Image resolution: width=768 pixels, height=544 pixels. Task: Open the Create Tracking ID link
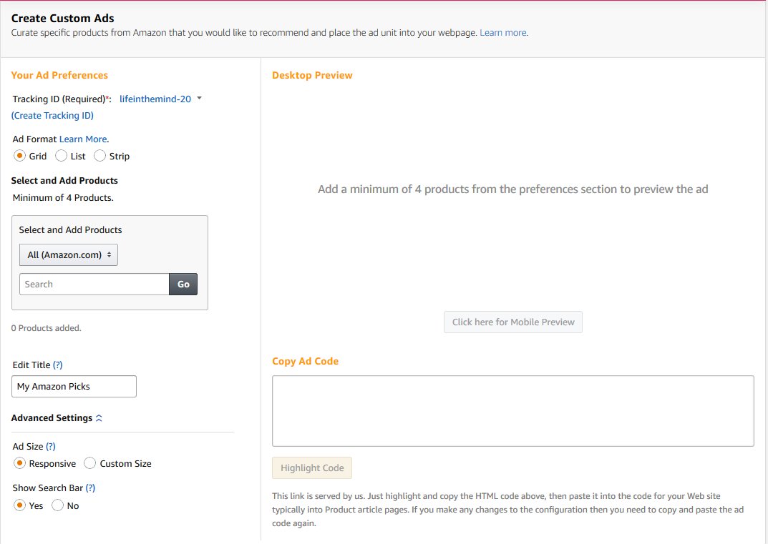click(52, 115)
